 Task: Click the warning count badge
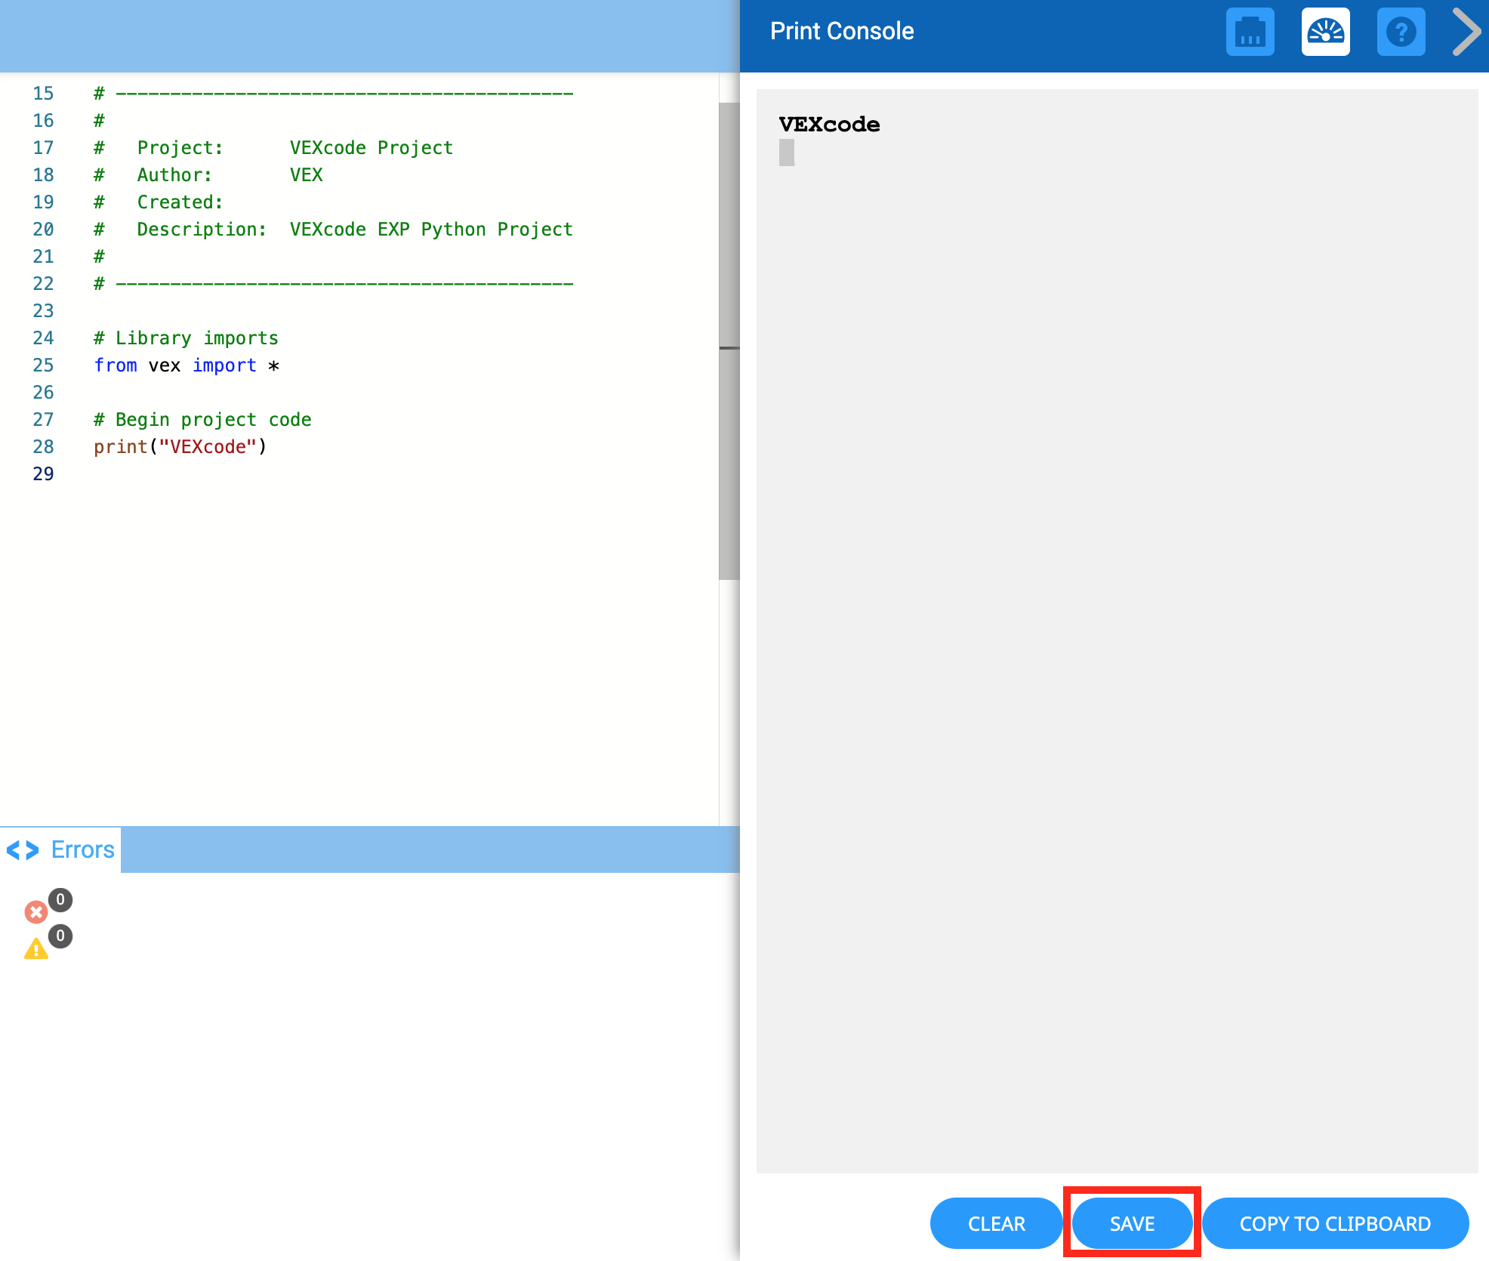click(x=60, y=936)
